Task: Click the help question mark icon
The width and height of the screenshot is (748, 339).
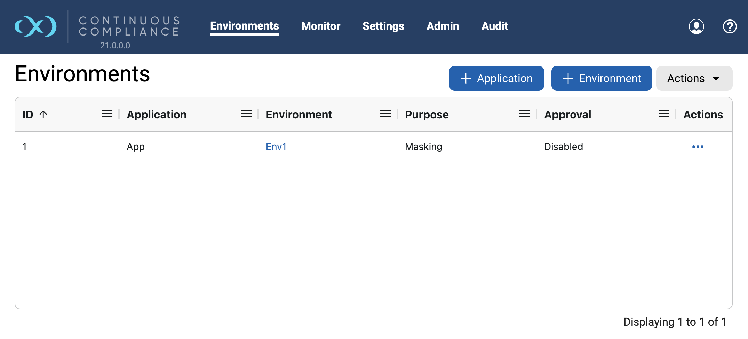Action: tap(730, 26)
